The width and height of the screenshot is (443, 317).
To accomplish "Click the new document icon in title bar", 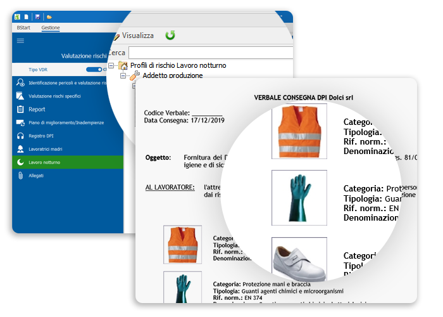I will [27, 16].
